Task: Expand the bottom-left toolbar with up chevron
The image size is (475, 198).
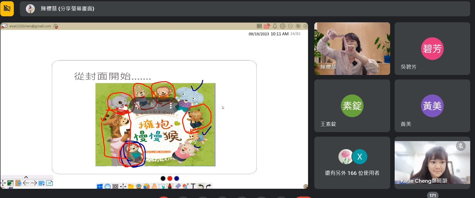Action: coord(26,177)
